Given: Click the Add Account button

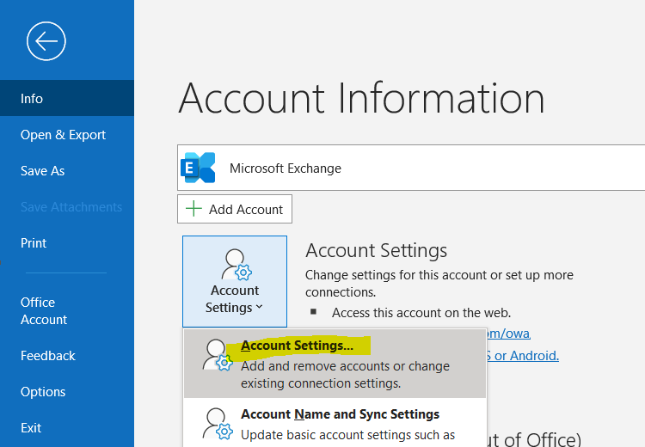Looking at the screenshot, I should pos(235,209).
